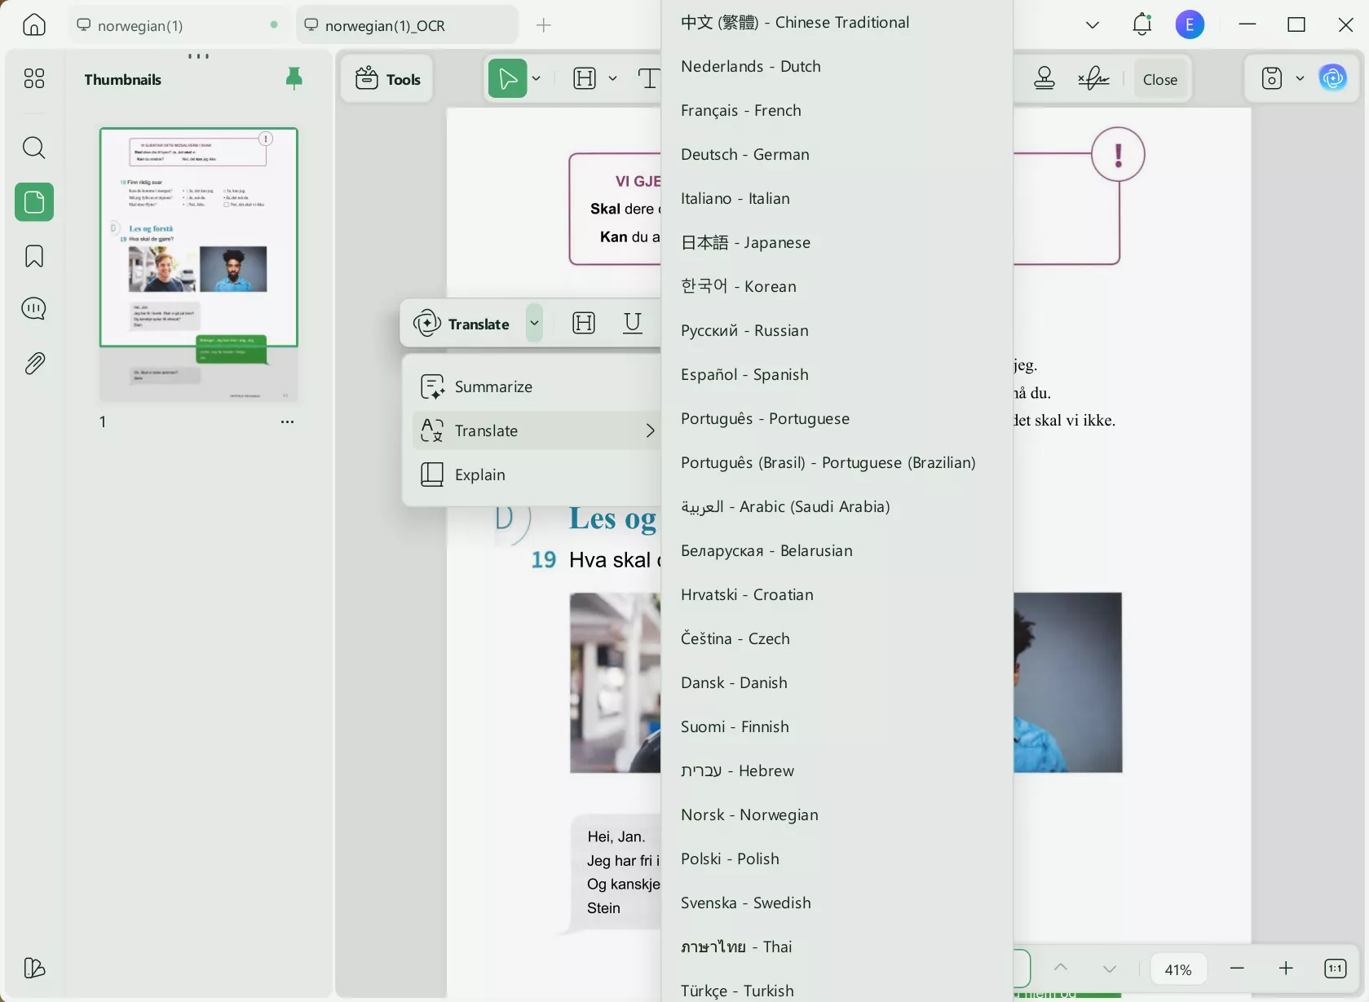1369x1002 pixels.
Task: Launch the UPDF AI assistant
Action: pos(1333,78)
